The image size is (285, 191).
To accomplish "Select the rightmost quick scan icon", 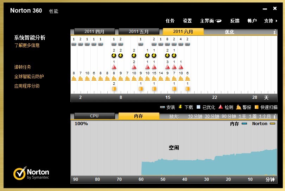I will (x=188, y=89).
